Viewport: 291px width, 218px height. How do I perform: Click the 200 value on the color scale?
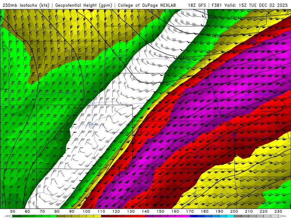pos(234,211)
